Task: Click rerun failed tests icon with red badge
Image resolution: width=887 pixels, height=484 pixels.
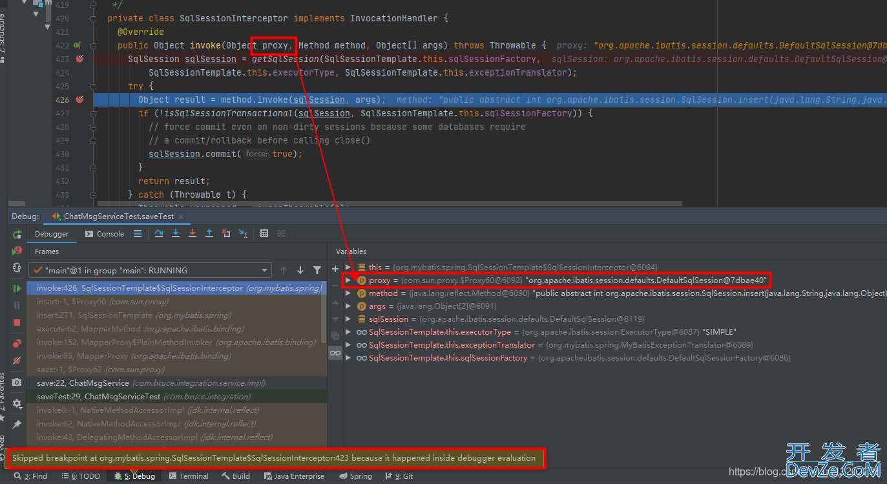Action: pyautogui.click(x=17, y=251)
